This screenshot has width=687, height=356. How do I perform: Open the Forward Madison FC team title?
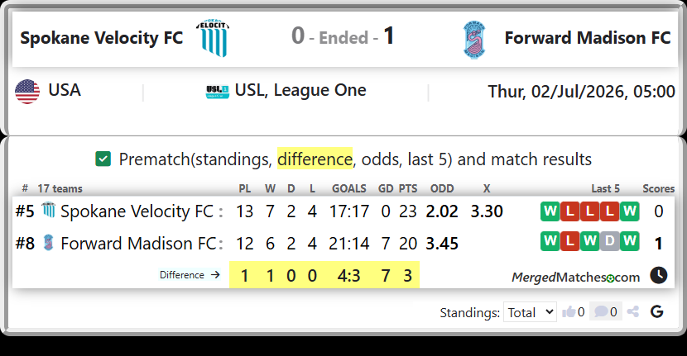click(588, 38)
